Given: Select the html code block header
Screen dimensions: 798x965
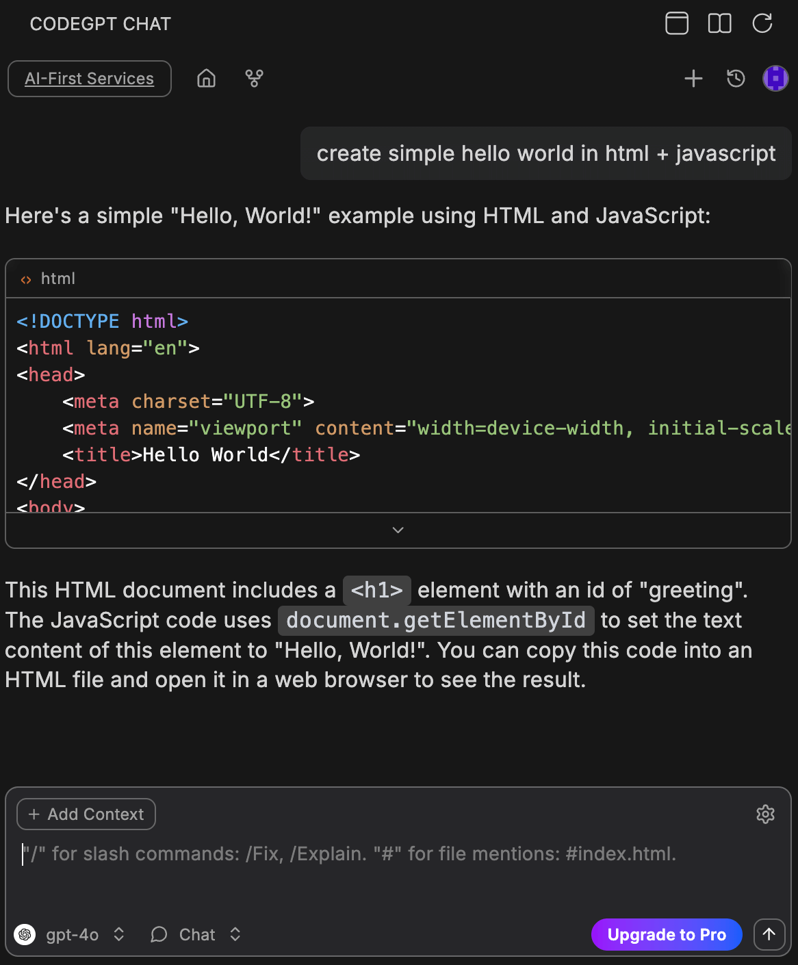Looking at the screenshot, I should click(58, 279).
